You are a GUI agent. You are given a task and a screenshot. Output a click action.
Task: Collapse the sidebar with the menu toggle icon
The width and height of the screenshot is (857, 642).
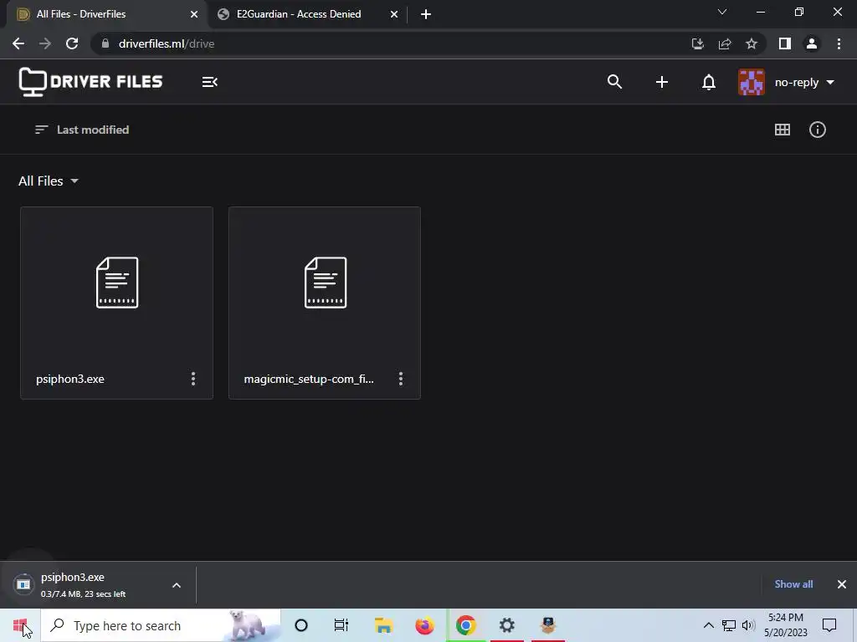coord(210,82)
